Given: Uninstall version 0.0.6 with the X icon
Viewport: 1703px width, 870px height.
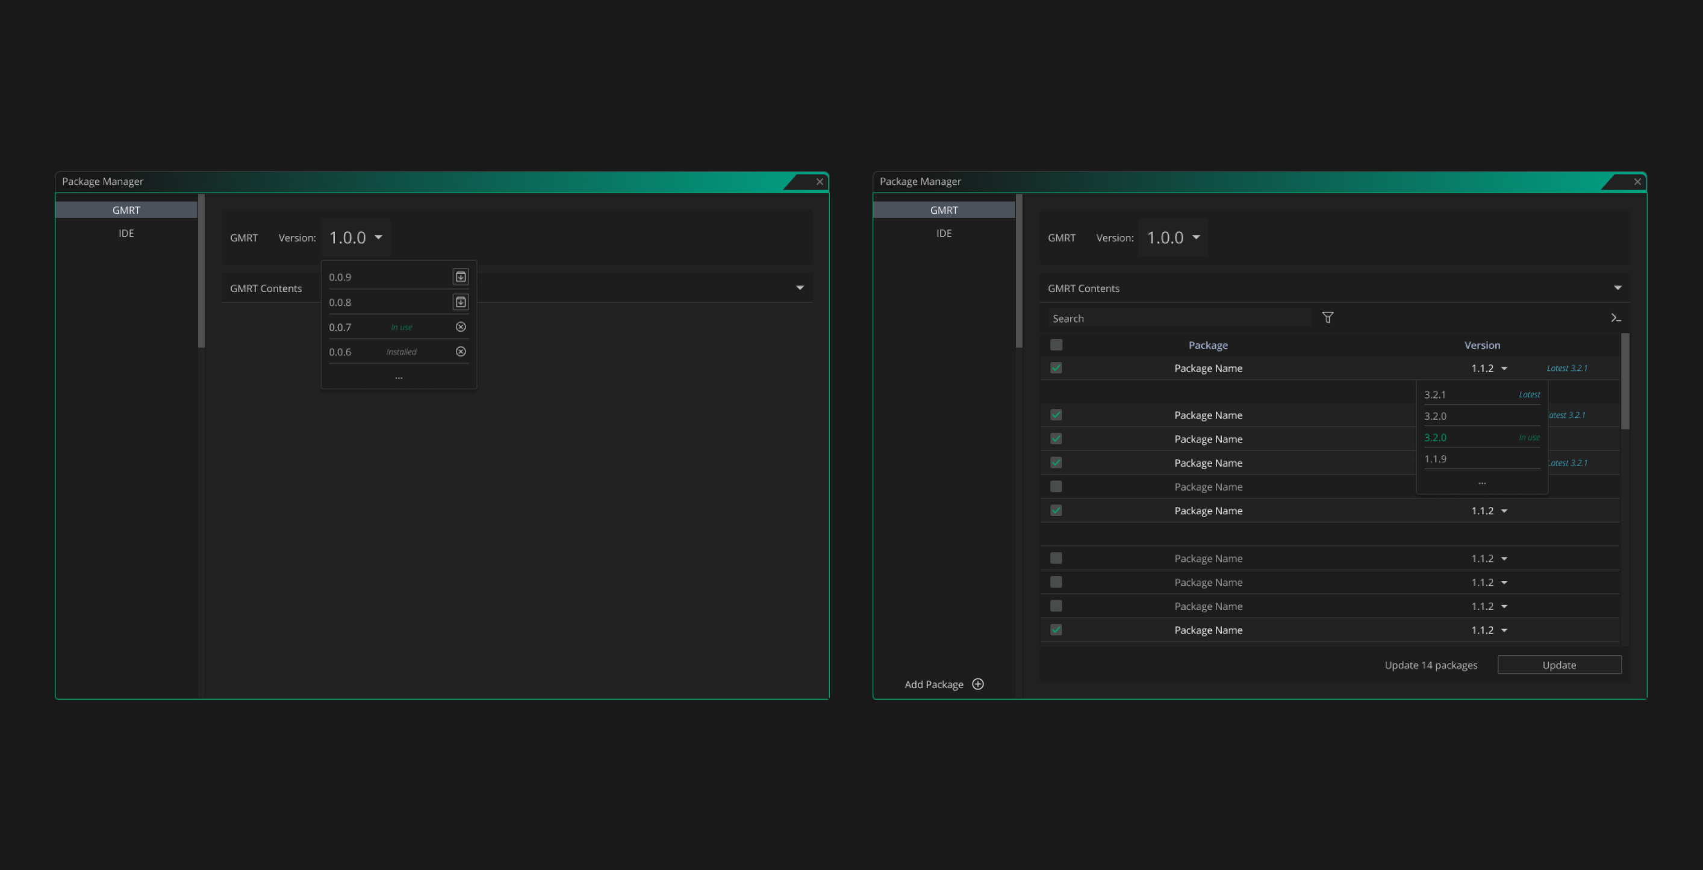Looking at the screenshot, I should [461, 352].
